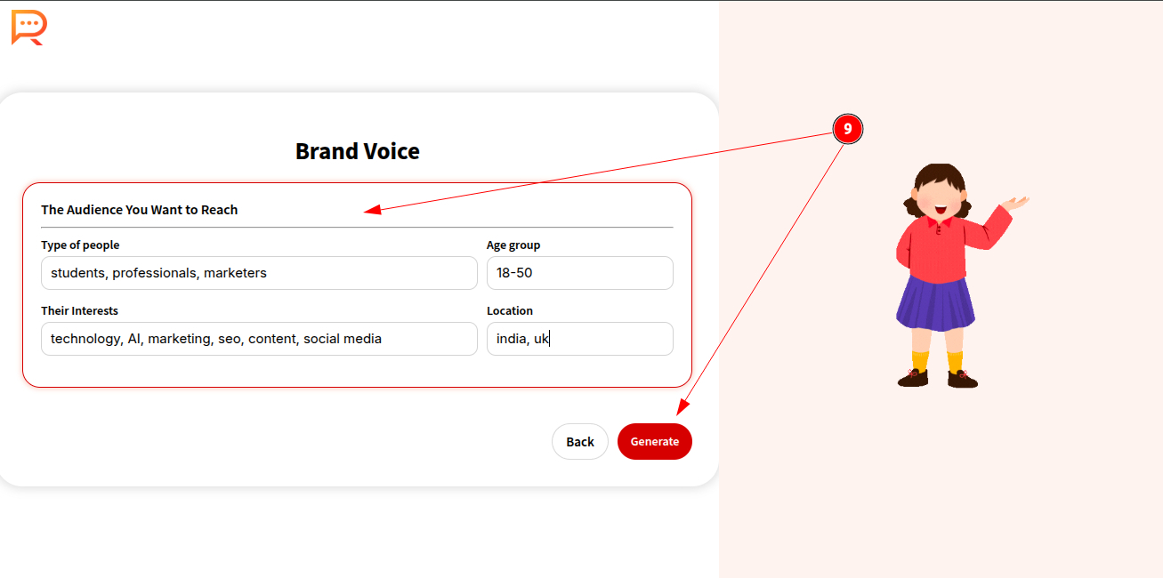This screenshot has height=578, width=1163.
Task: Click into the Age group field
Action: click(x=579, y=273)
